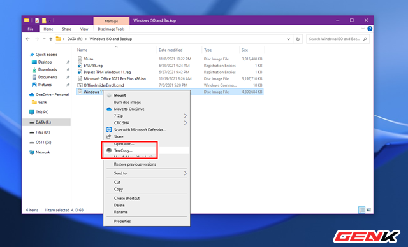Open the Explorer Help icon
The image size is (408, 247).
pyautogui.click(x=370, y=29)
